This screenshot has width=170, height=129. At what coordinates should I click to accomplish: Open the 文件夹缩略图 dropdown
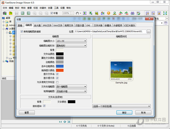(71, 87)
